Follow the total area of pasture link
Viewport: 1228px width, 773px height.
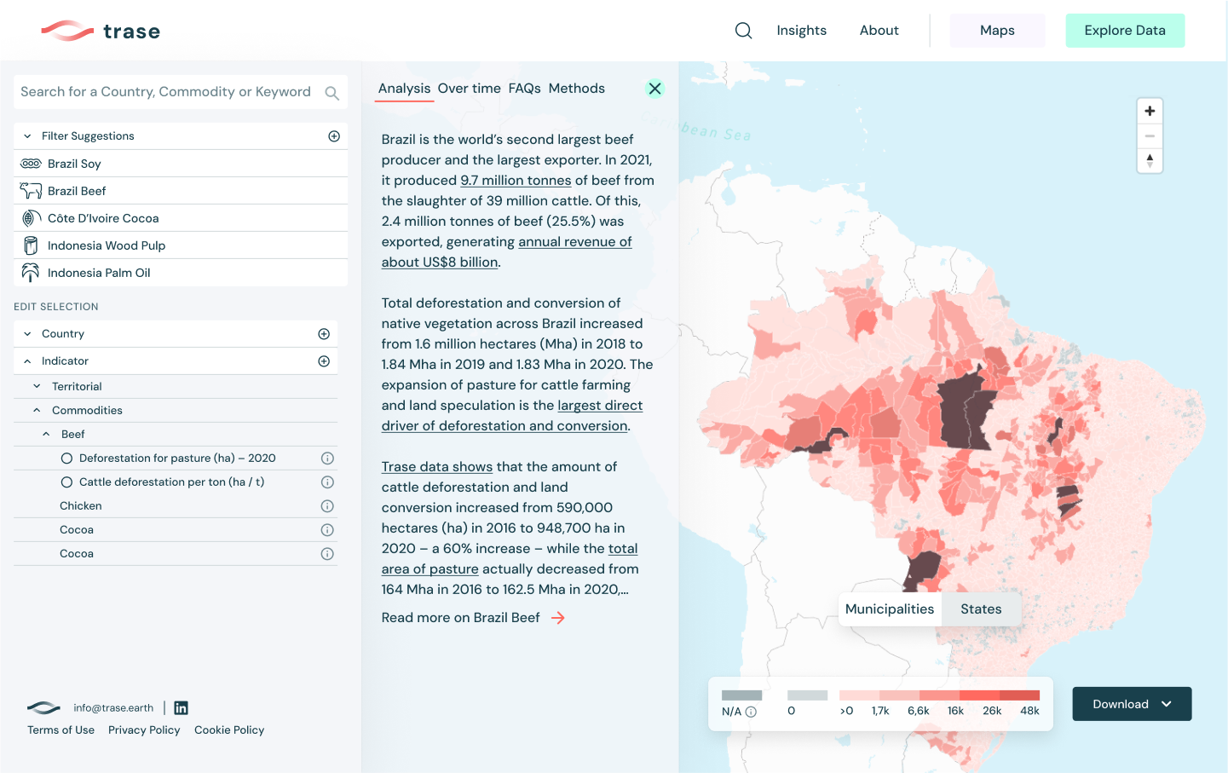point(510,559)
